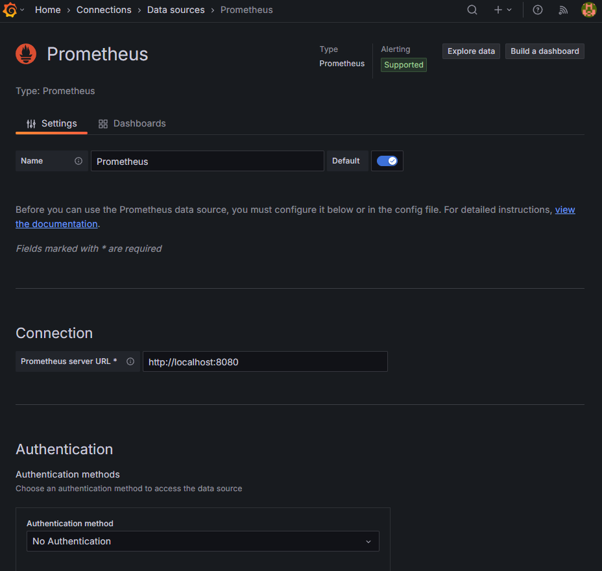Click the grid icon on Dashboards tab
This screenshot has width=602, height=571.
click(x=103, y=124)
